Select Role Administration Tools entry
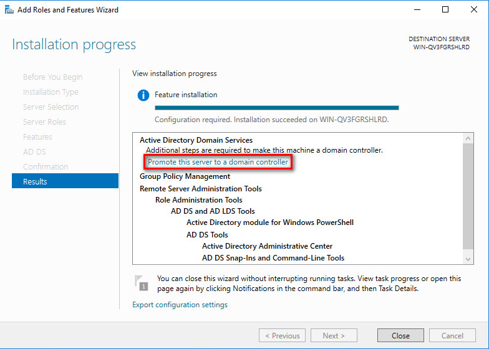This screenshot has width=489, height=349. coord(198,200)
